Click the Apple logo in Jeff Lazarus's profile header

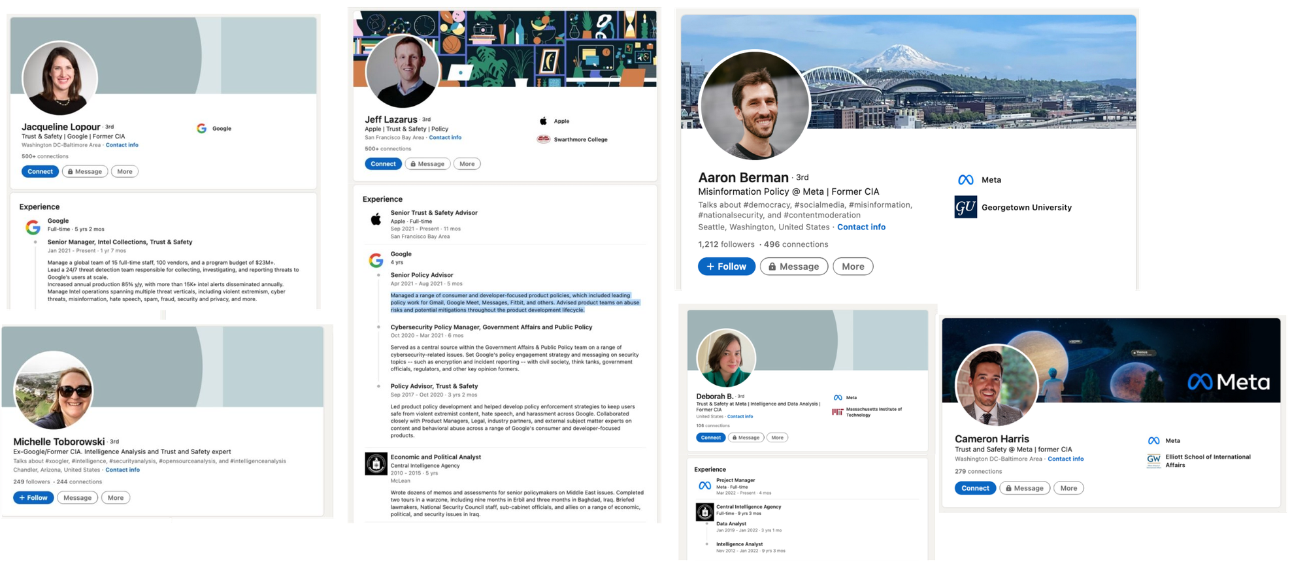point(543,121)
